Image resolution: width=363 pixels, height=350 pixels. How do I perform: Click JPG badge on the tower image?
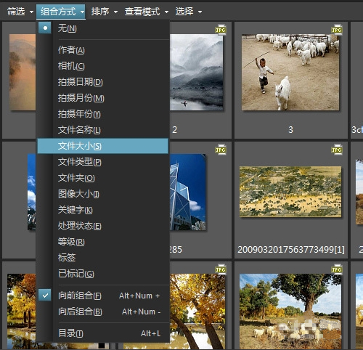[x=221, y=150]
